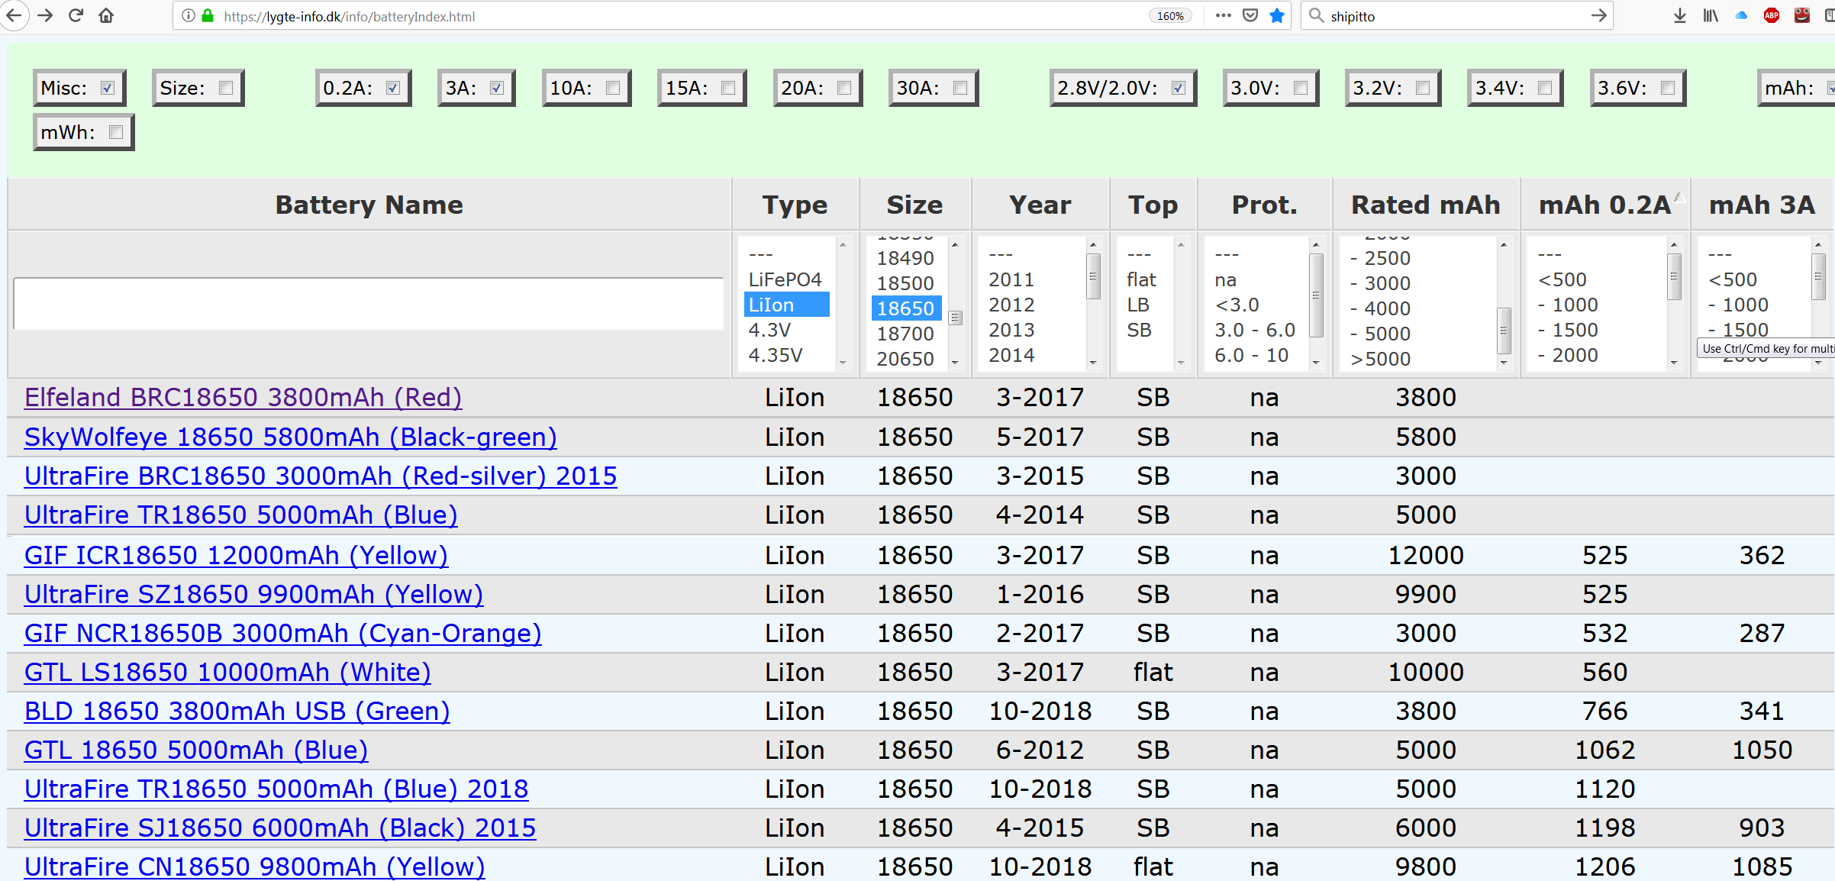Screen dimensions: 1835x881
Task: Click the search go arrow
Action: point(1598,15)
